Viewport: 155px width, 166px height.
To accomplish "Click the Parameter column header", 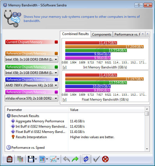I will point(37,110).
